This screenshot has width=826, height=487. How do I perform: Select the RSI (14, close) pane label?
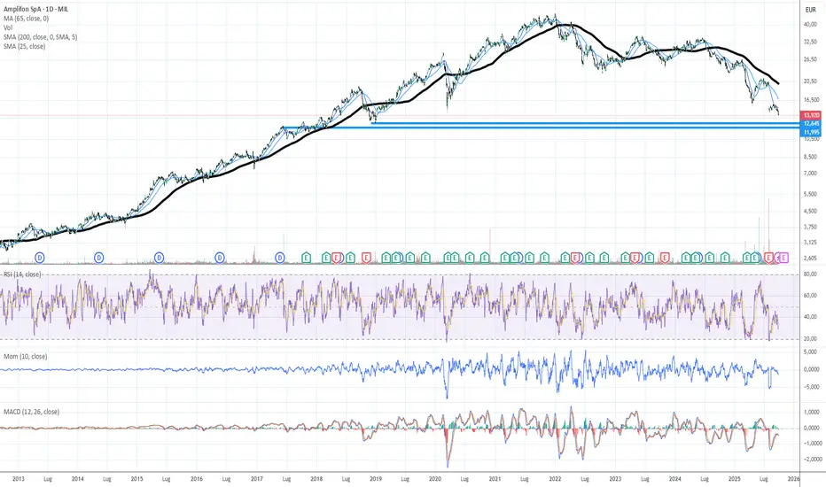tap(22, 274)
